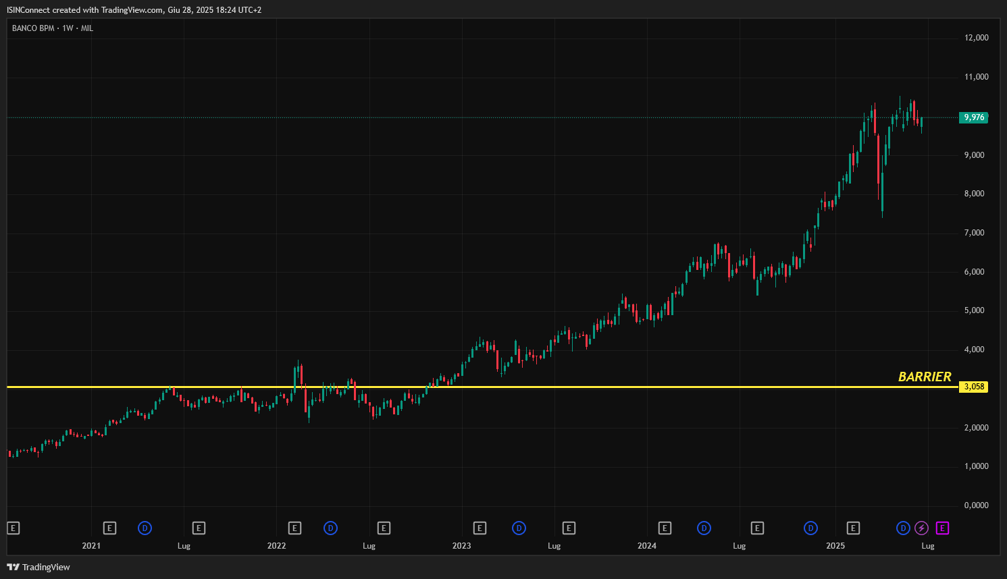Click the 7,000 price axis label
The image size is (1007, 579).
pyautogui.click(x=975, y=233)
